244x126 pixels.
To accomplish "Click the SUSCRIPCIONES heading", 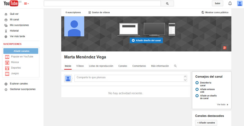I will coord(13,44).
